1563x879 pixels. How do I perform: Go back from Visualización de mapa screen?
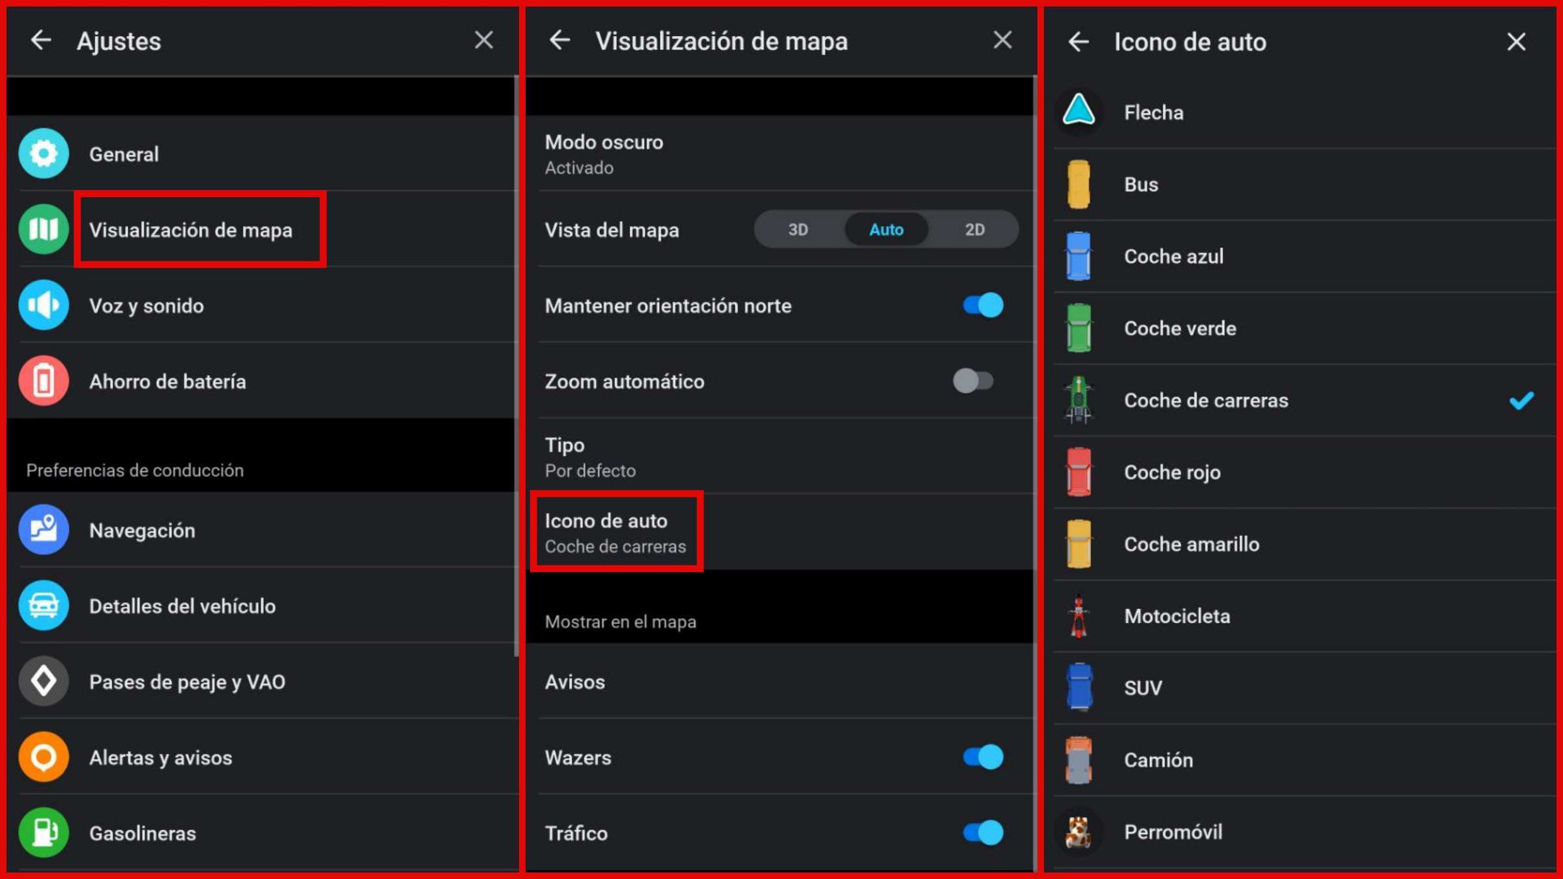click(559, 41)
